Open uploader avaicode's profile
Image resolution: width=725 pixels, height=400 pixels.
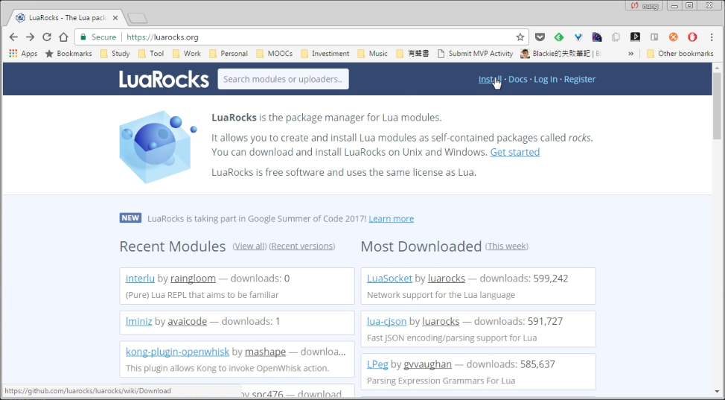point(188,321)
